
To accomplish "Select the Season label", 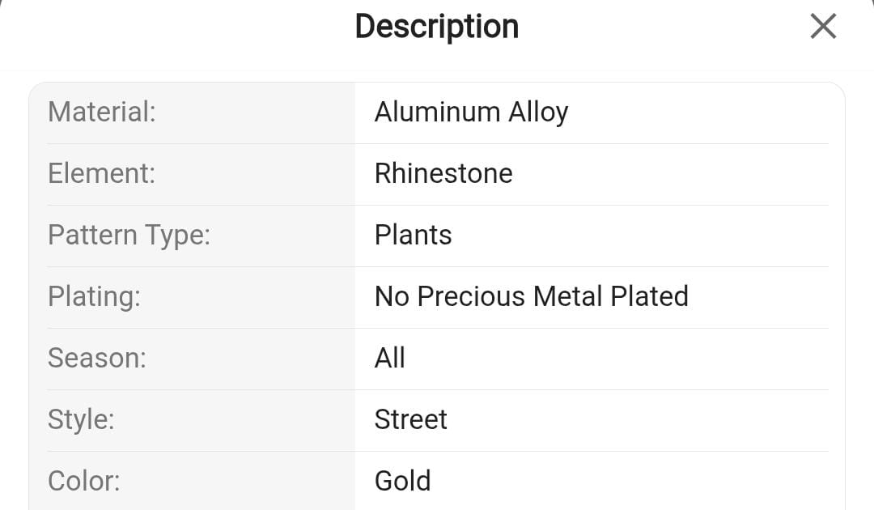I will (97, 358).
